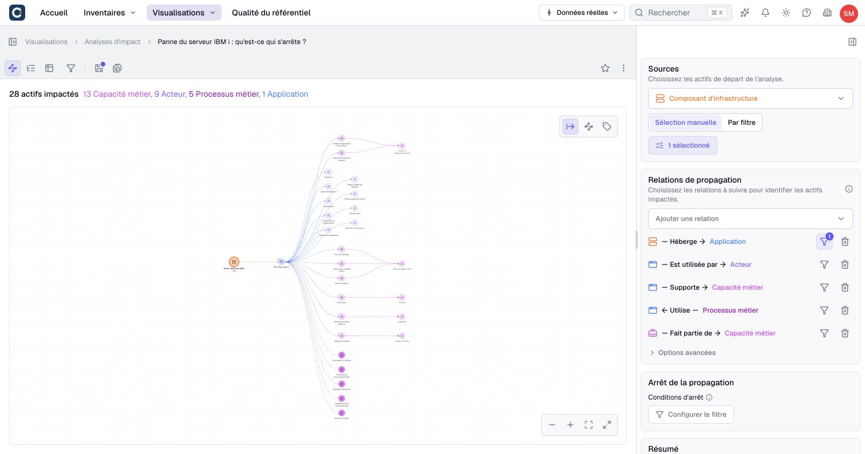Filter the Fait partie de relation
Image resolution: width=865 pixels, height=454 pixels.
pyautogui.click(x=824, y=333)
